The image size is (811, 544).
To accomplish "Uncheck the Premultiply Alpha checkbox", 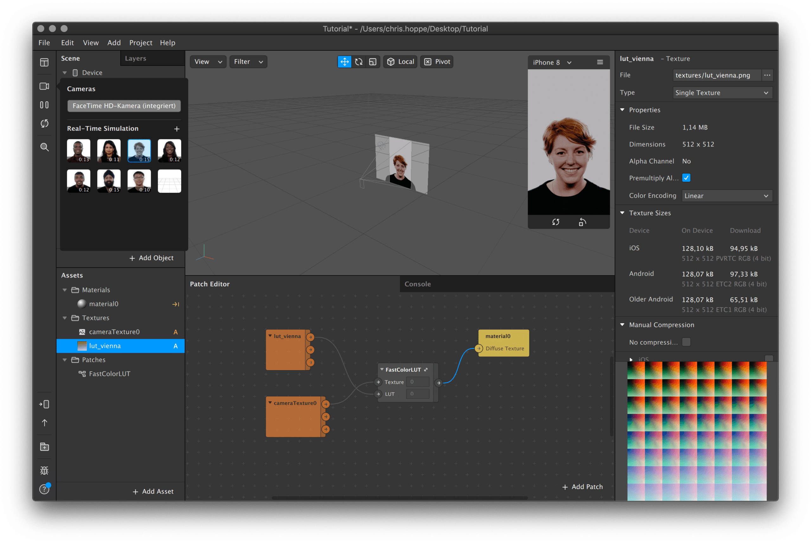I will click(x=686, y=178).
